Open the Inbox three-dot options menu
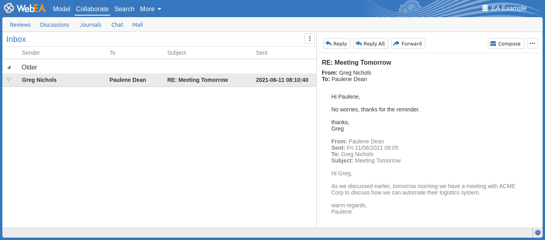Screen dimensions: 545x240 310,39
